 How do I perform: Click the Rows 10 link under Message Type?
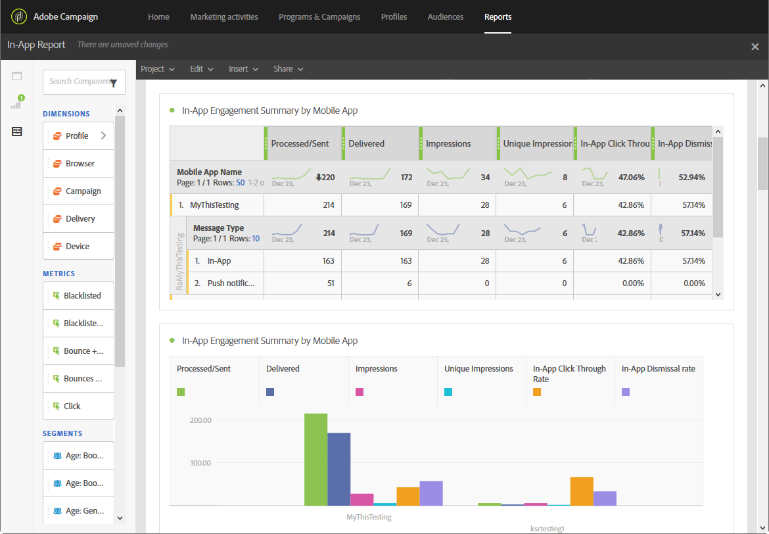tap(256, 239)
